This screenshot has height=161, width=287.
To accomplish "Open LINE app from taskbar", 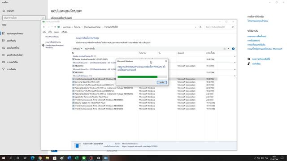I will pos(84,158).
